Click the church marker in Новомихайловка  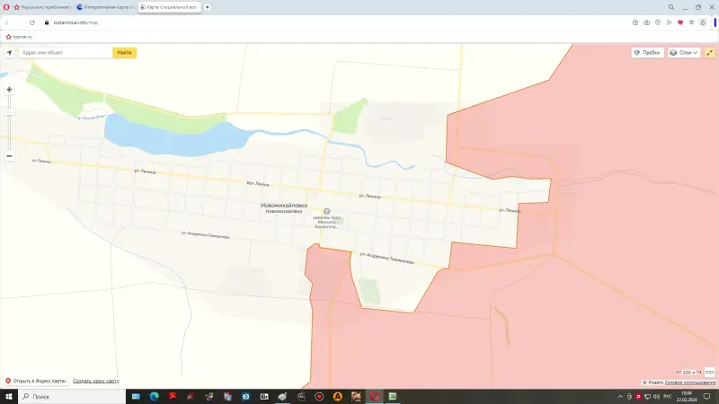[x=326, y=211]
